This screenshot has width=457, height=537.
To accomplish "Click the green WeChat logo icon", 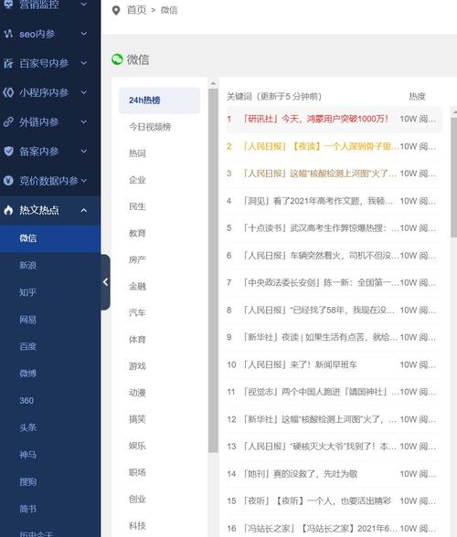I will [x=117, y=59].
